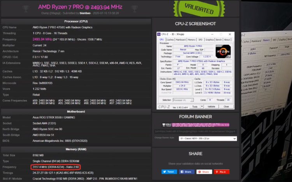Click the CPU-Z app icon in title bar

coord(159,34)
